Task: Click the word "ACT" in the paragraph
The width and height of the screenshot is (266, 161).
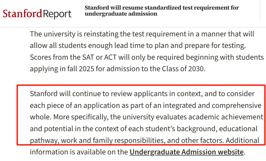Action: [110, 57]
